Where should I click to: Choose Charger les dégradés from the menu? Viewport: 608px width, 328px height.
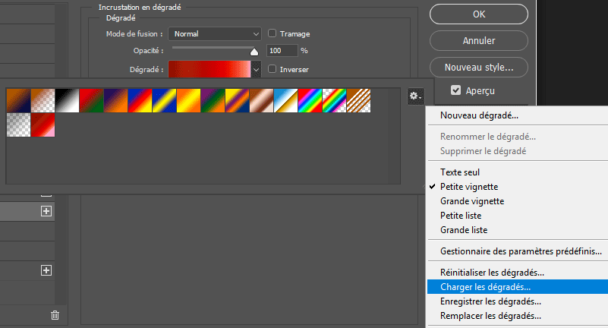click(485, 287)
